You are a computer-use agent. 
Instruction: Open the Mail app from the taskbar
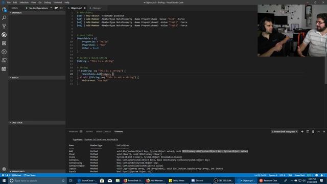pyautogui.click(x=110, y=180)
